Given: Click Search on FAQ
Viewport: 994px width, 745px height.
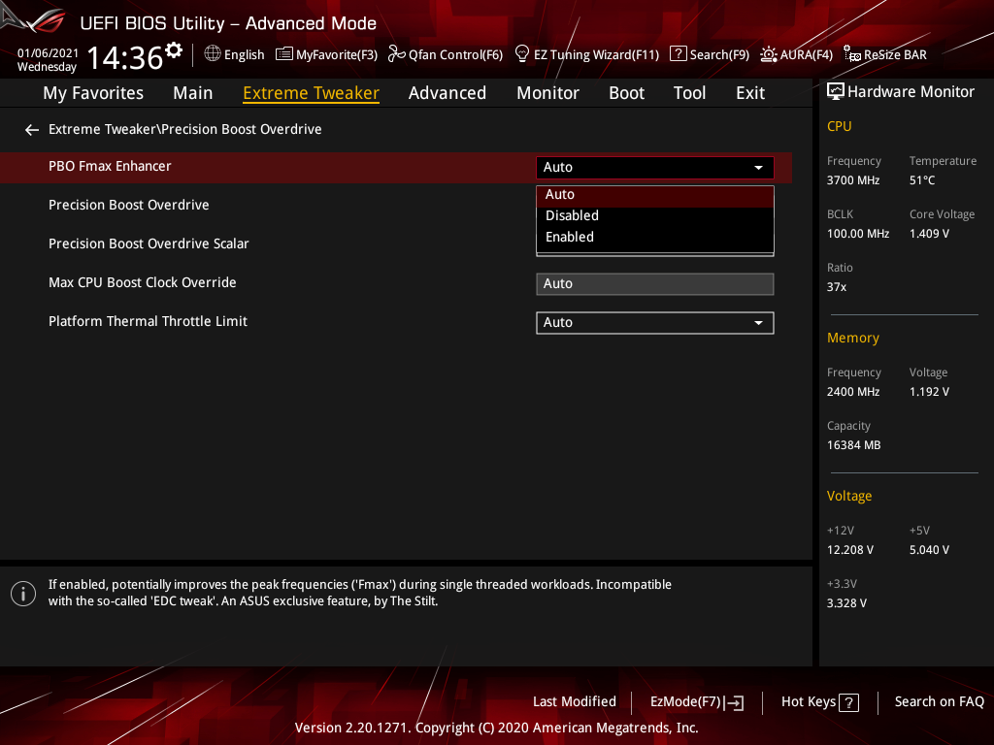Looking at the screenshot, I should (x=940, y=702).
